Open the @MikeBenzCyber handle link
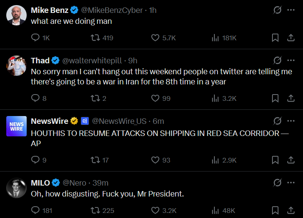Image resolution: width=303 pixels, height=218 pixels. point(112,11)
